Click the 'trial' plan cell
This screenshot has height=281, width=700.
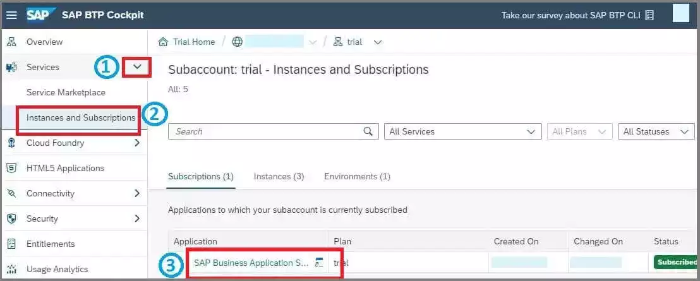[341, 263]
